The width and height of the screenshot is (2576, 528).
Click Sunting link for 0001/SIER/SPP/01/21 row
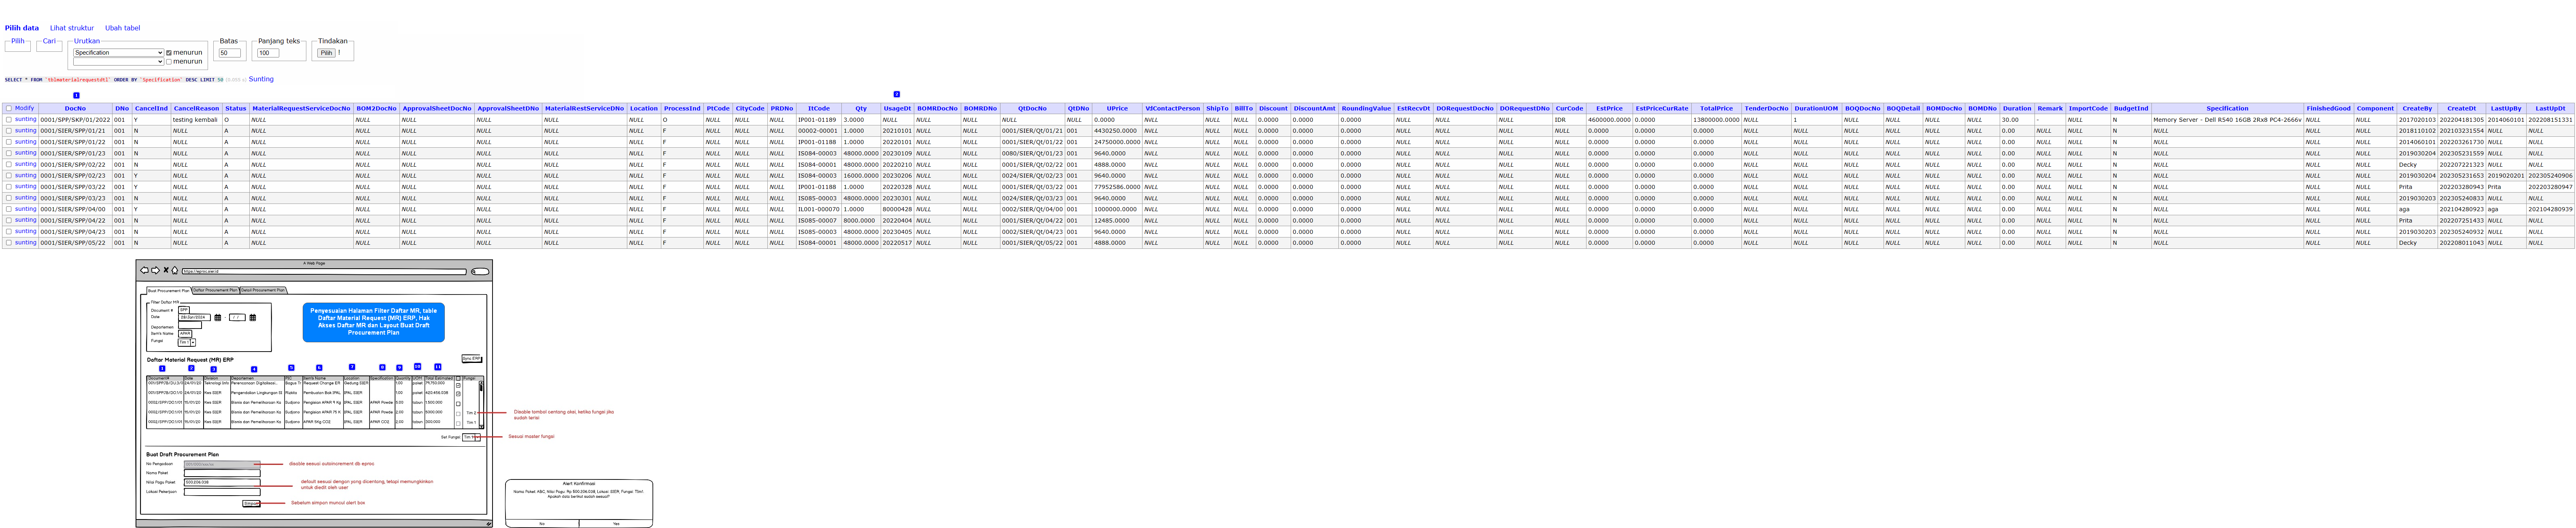25,130
